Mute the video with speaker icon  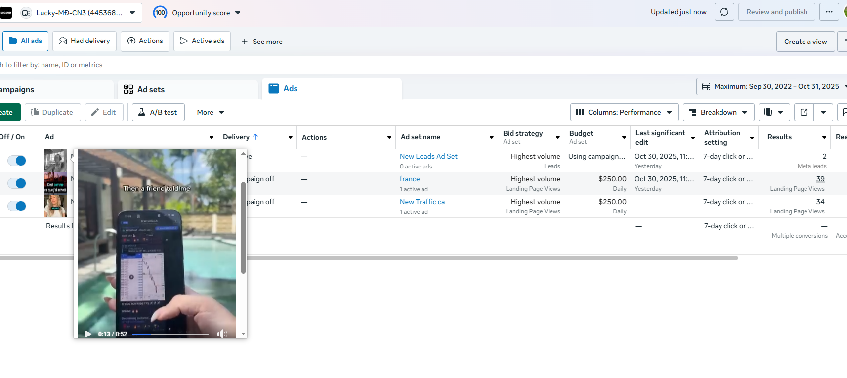tap(222, 334)
